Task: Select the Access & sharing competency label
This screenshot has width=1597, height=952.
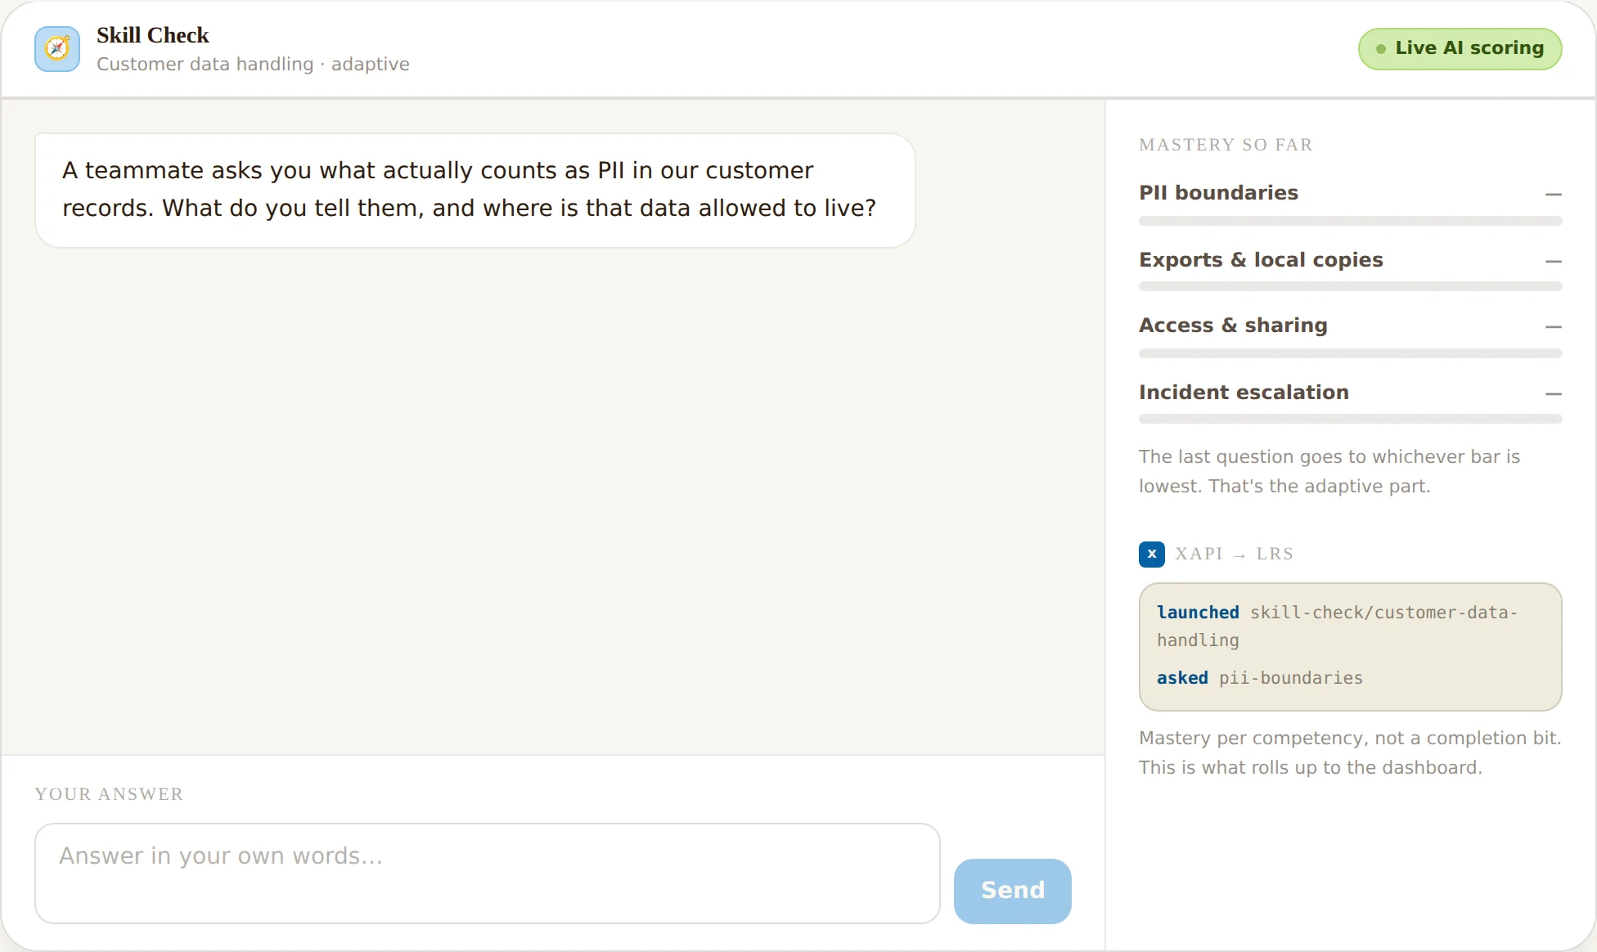Action: [1233, 326]
